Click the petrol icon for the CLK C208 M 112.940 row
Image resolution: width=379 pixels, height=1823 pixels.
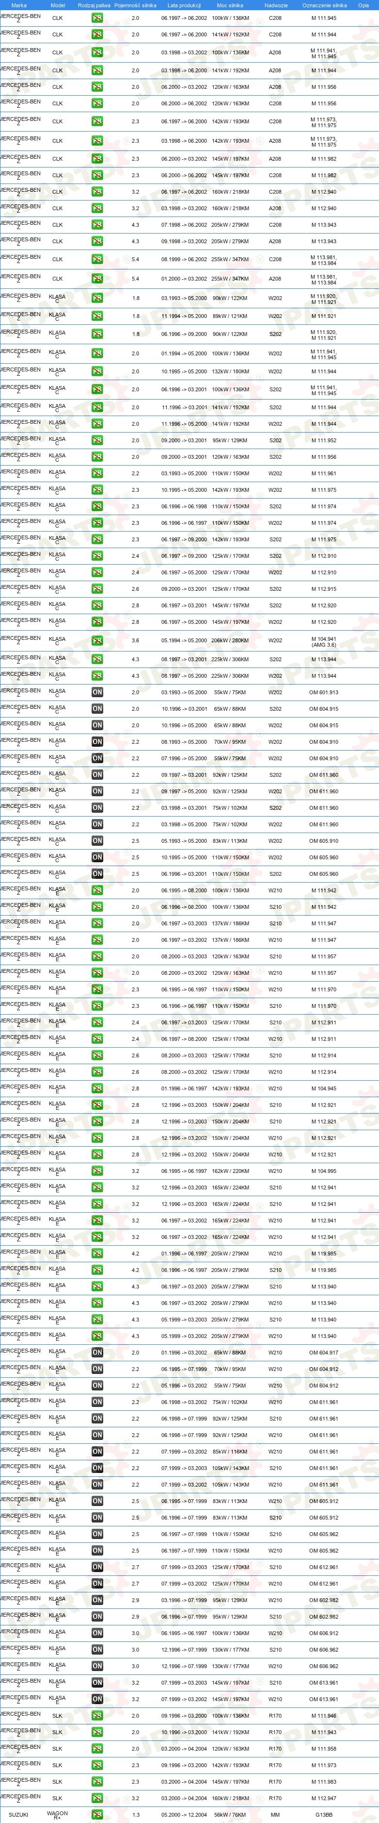click(97, 192)
